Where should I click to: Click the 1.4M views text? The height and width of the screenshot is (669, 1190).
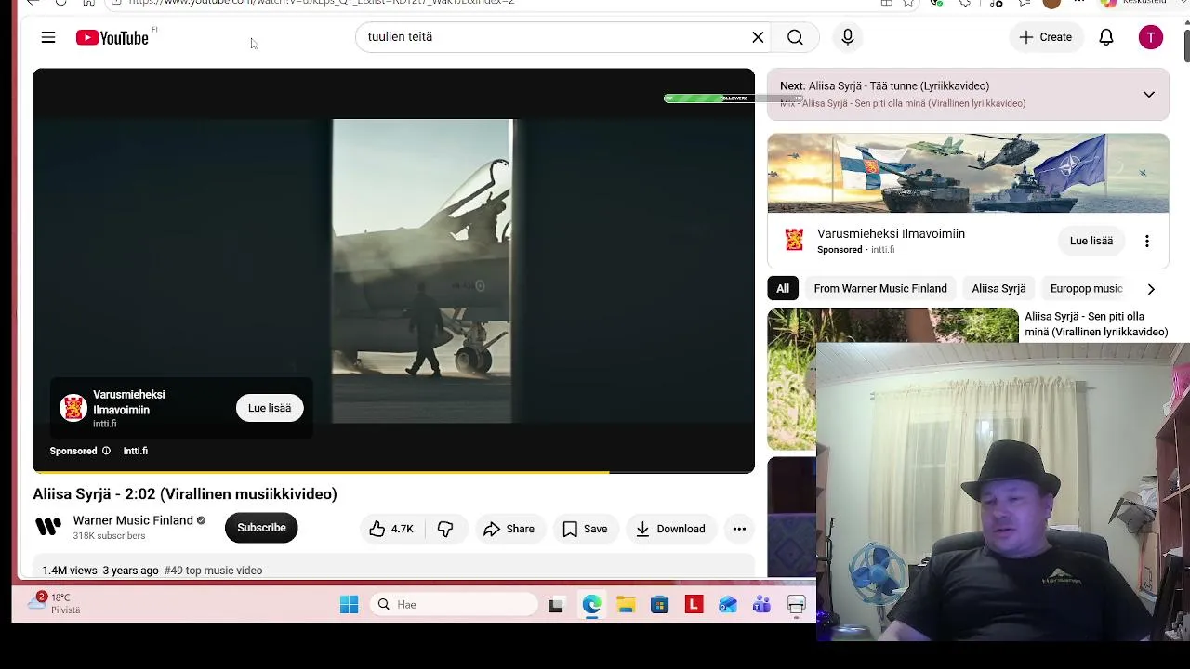click(70, 571)
